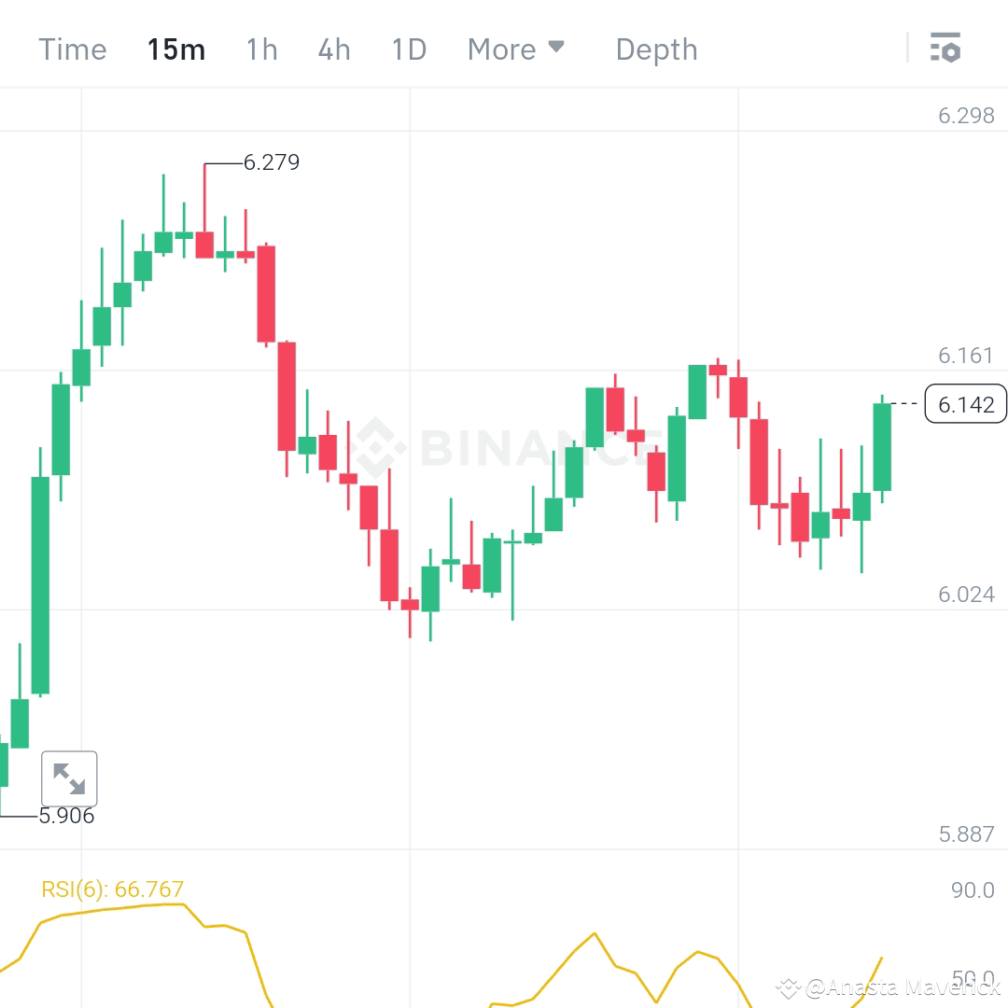Expand the More interval dropdown

[516, 49]
